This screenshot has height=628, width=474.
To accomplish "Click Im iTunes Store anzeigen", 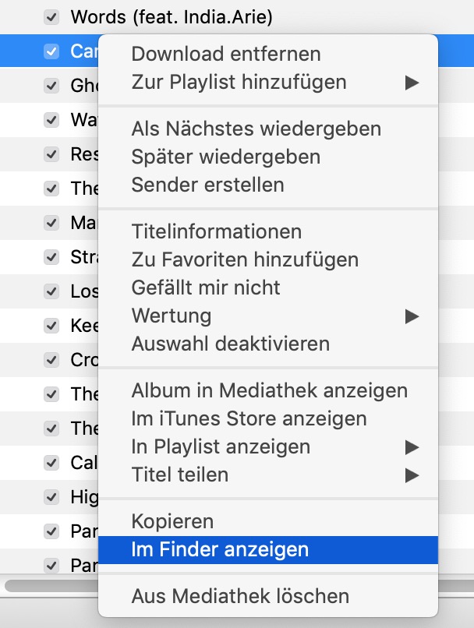I will [x=249, y=418].
